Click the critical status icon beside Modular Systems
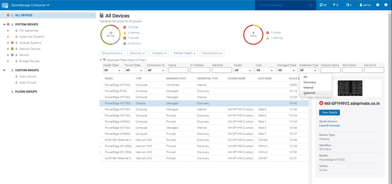The width and height of the screenshot is (392, 184). click(12, 43)
